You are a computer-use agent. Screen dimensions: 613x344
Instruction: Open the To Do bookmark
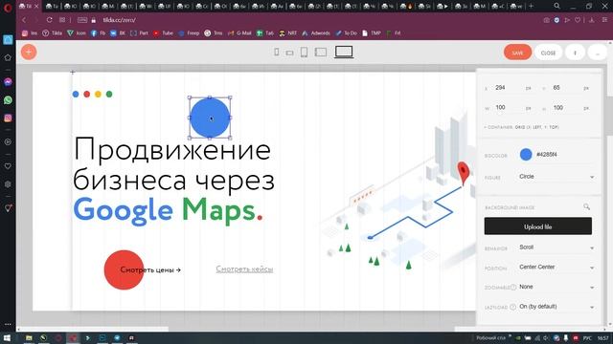pyautogui.click(x=347, y=33)
